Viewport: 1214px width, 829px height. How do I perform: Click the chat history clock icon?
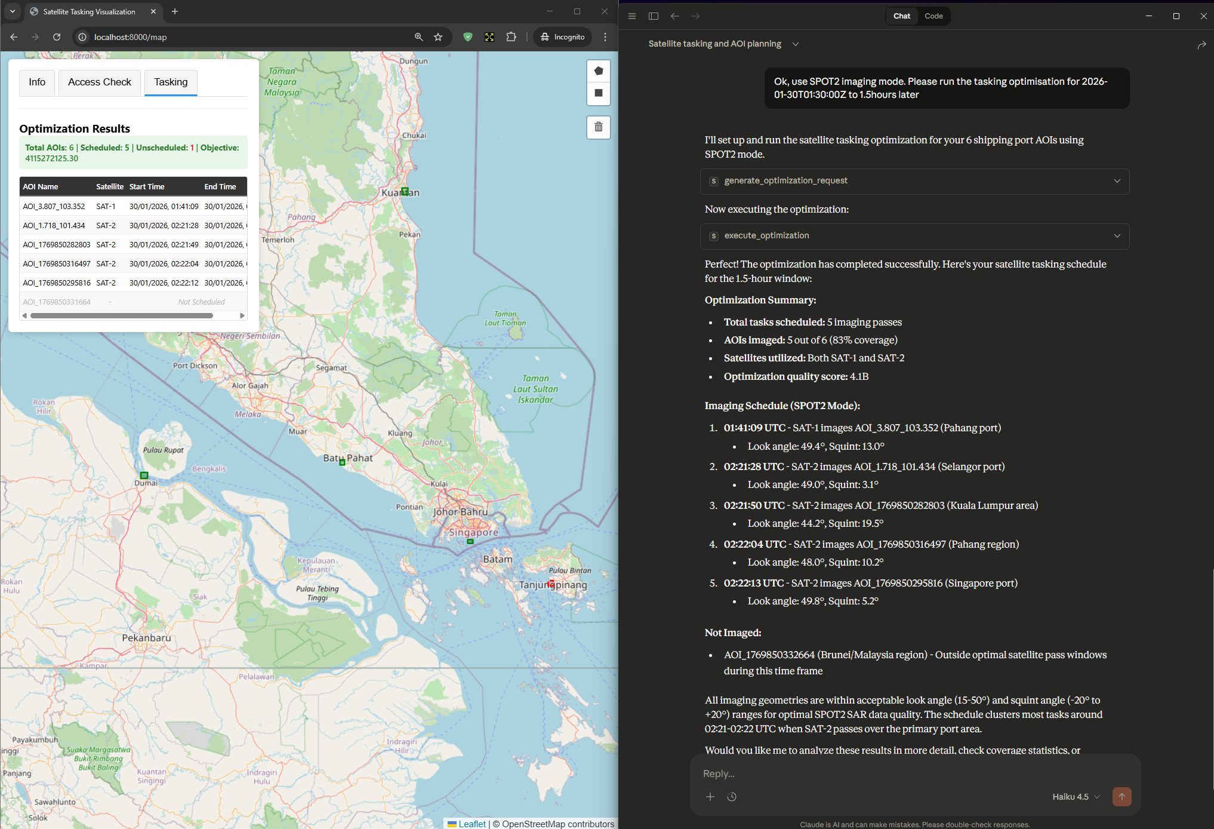pos(732,797)
